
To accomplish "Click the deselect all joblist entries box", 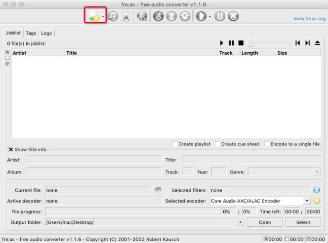I will point(7,58).
